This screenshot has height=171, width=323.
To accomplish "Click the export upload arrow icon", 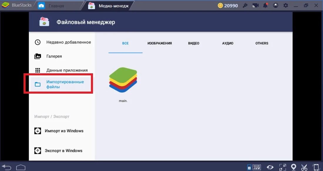I will tap(38, 151).
